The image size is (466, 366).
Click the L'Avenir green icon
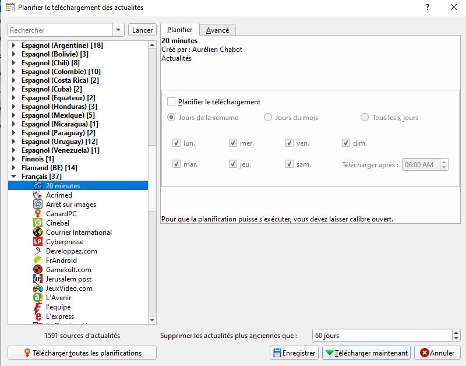pos(37,297)
